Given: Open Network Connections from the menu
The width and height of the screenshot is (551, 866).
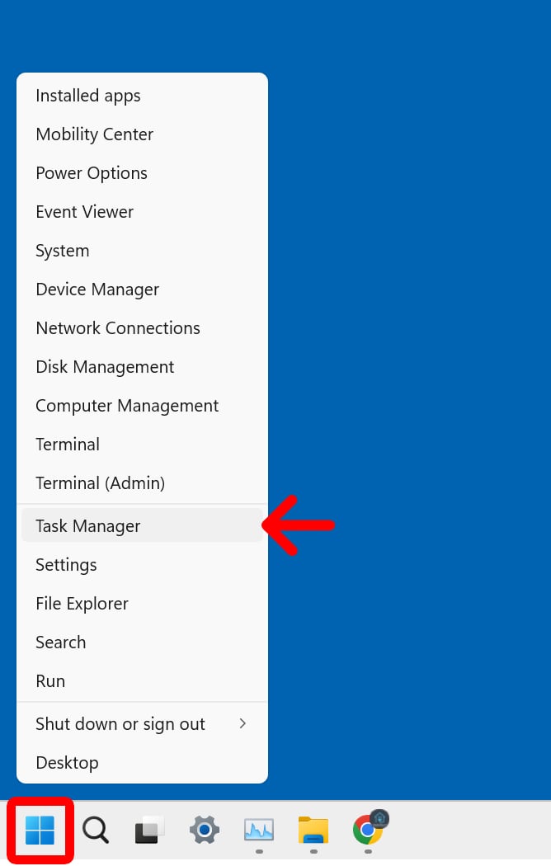Looking at the screenshot, I should tap(118, 328).
